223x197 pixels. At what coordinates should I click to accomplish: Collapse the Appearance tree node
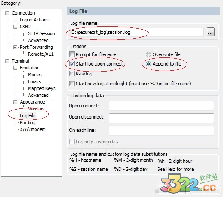click(15, 102)
